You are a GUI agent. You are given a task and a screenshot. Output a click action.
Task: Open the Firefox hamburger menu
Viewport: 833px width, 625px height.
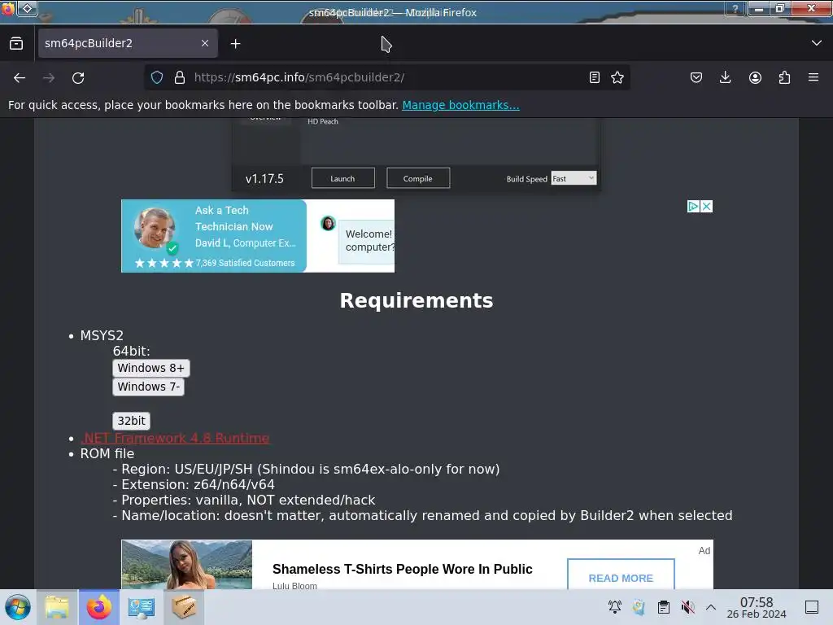pos(813,77)
